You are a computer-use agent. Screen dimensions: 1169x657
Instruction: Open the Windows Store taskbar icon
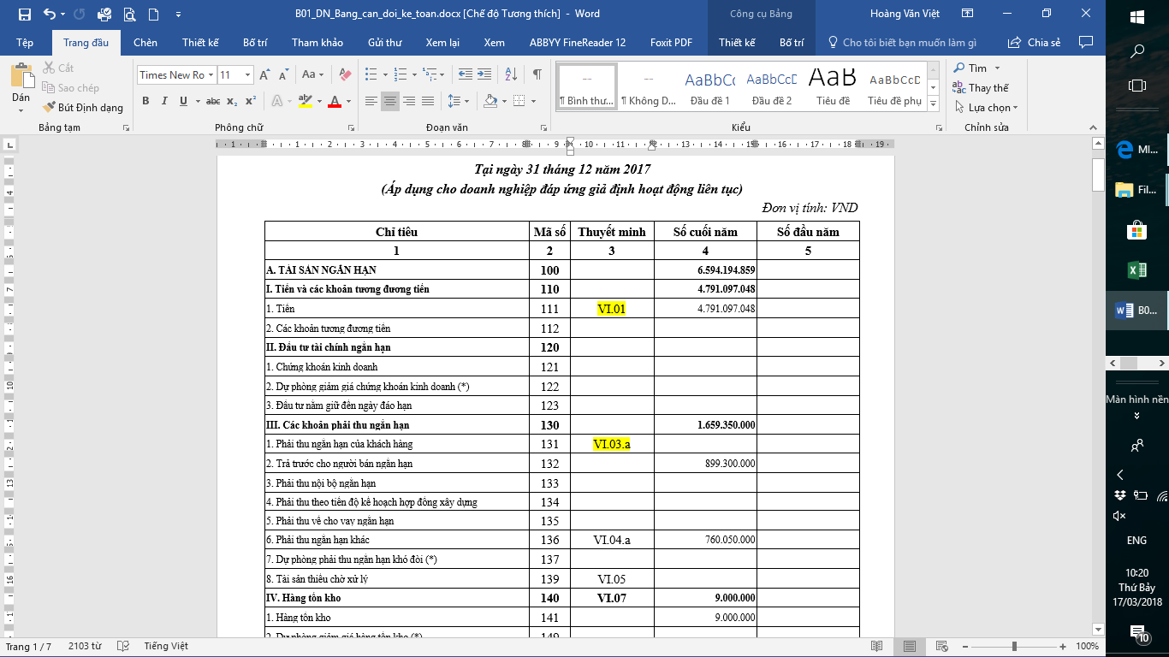[x=1137, y=230]
